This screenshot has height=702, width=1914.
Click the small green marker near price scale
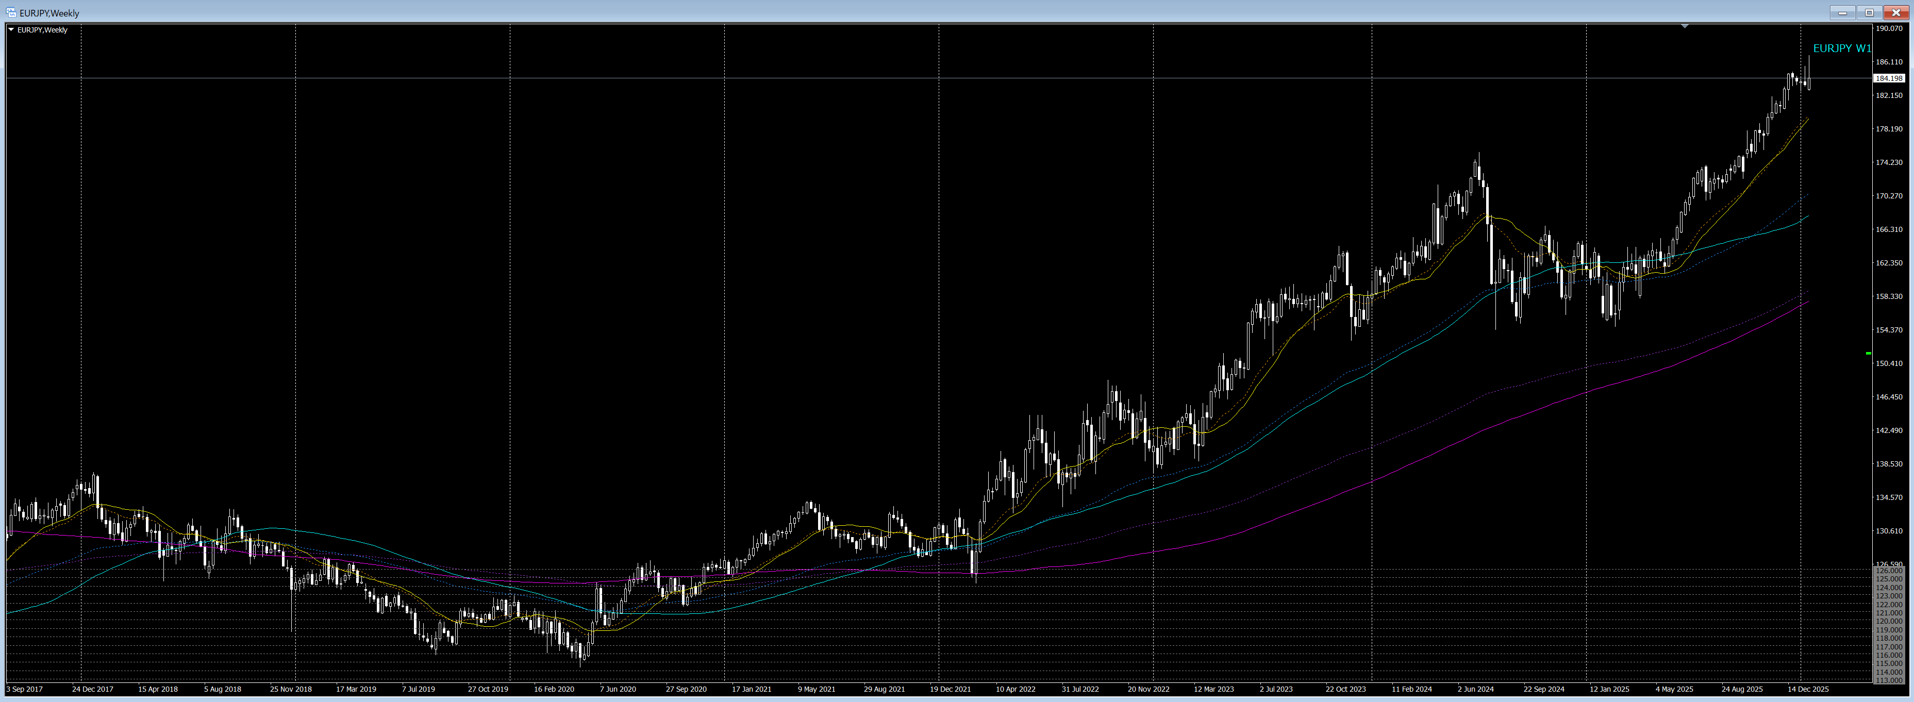click(x=1869, y=354)
